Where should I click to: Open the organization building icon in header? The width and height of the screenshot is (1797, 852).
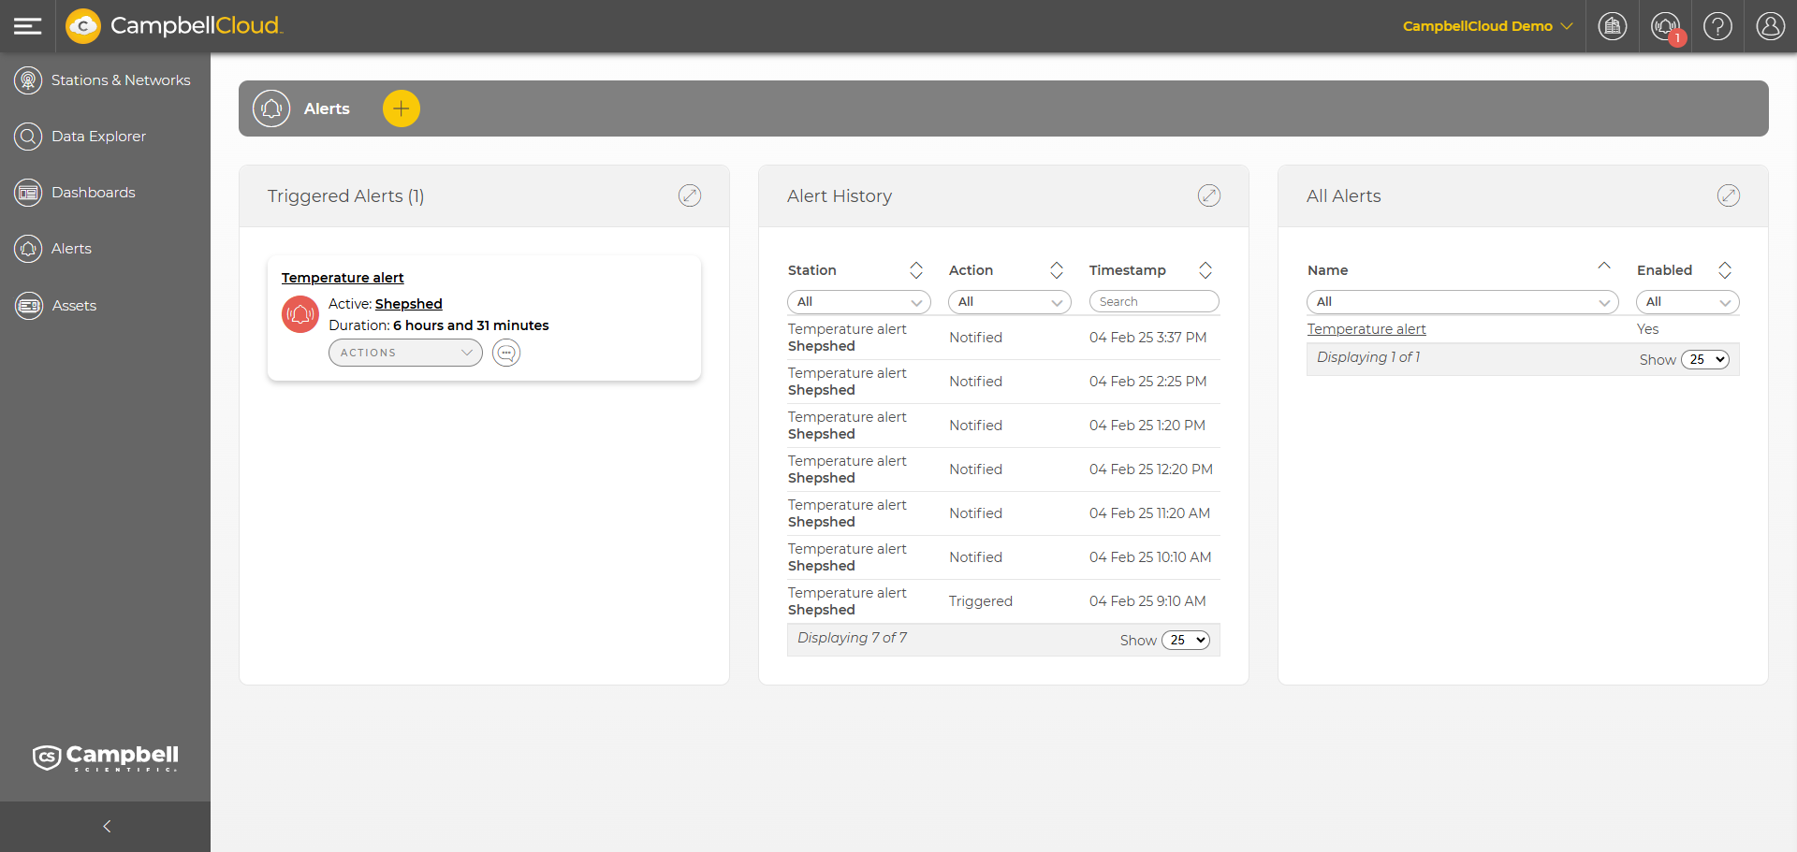[1612, 26]
